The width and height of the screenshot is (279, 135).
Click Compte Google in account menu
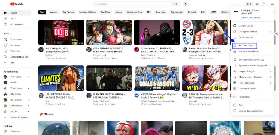253,26
